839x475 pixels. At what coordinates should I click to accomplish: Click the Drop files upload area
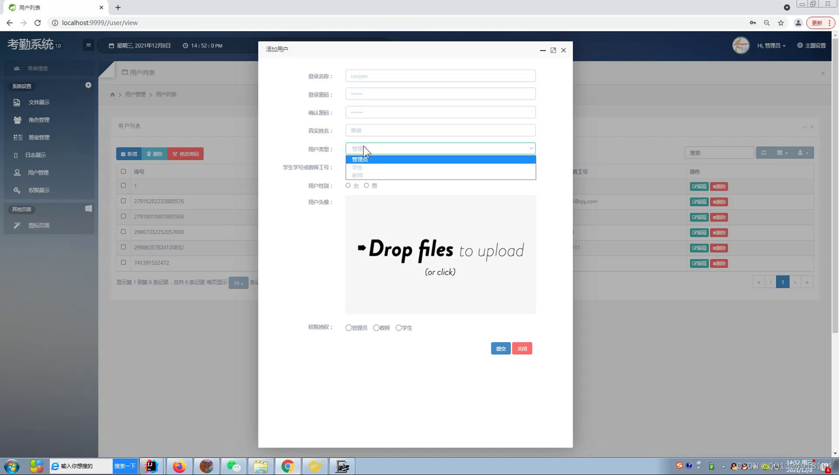pos(440,255)
